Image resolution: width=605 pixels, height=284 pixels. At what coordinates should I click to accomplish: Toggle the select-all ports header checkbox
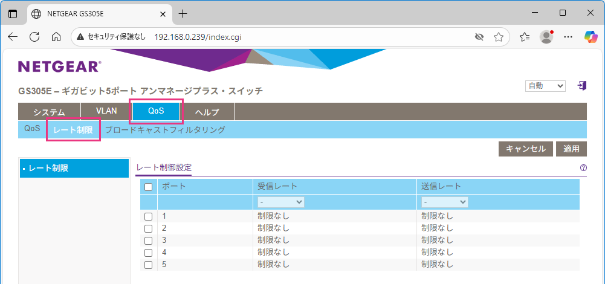click(149, 187)
